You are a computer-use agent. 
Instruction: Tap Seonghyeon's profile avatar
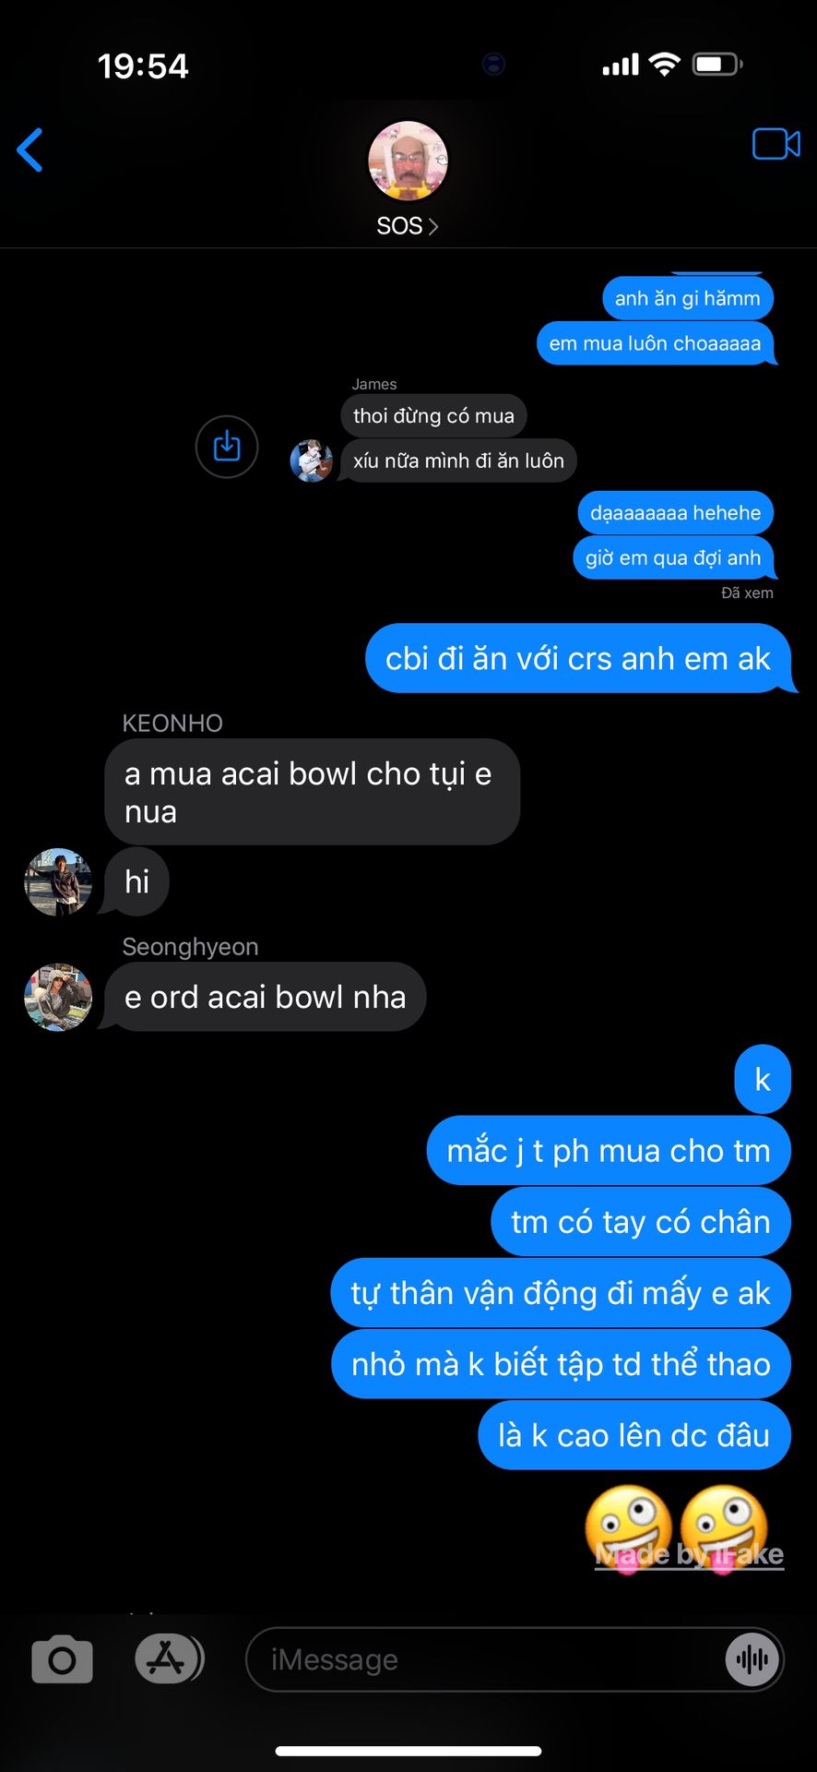(58, 998)
